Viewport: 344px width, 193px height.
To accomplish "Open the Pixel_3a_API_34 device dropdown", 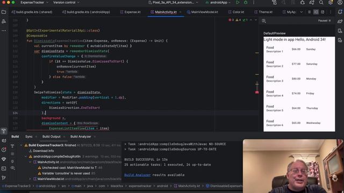I will pos(173,2).
